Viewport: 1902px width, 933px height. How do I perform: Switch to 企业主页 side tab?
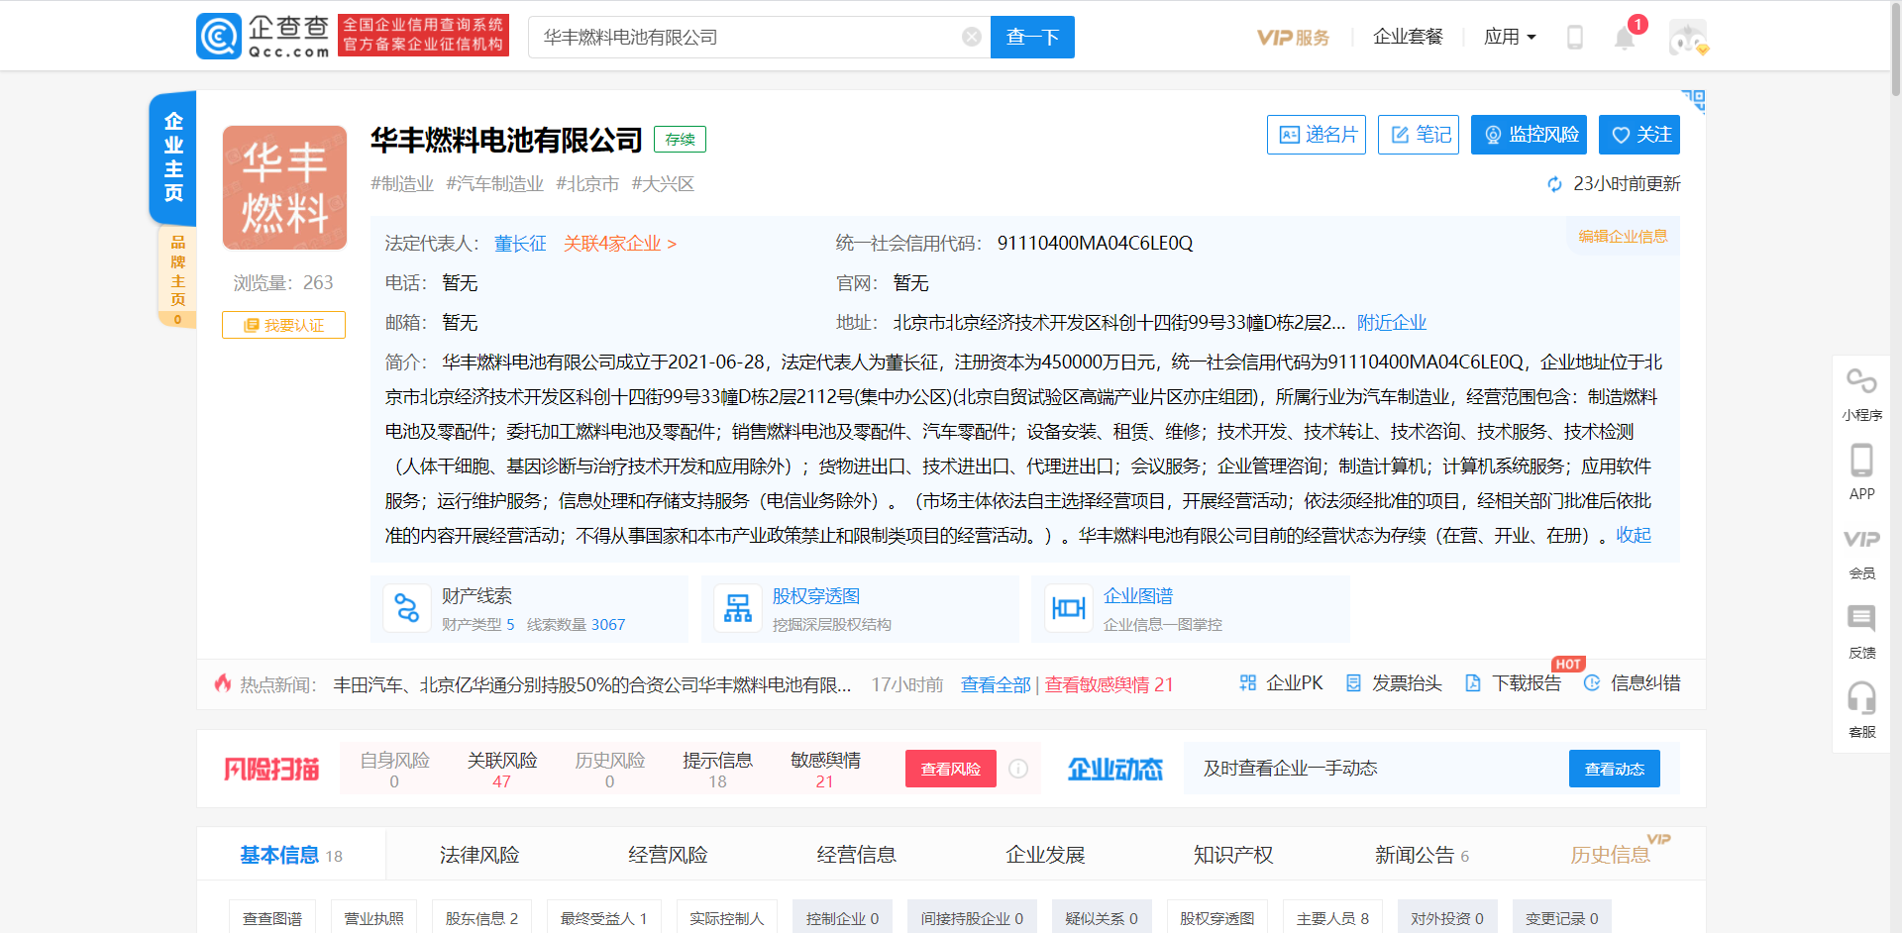tap(173, 156)
